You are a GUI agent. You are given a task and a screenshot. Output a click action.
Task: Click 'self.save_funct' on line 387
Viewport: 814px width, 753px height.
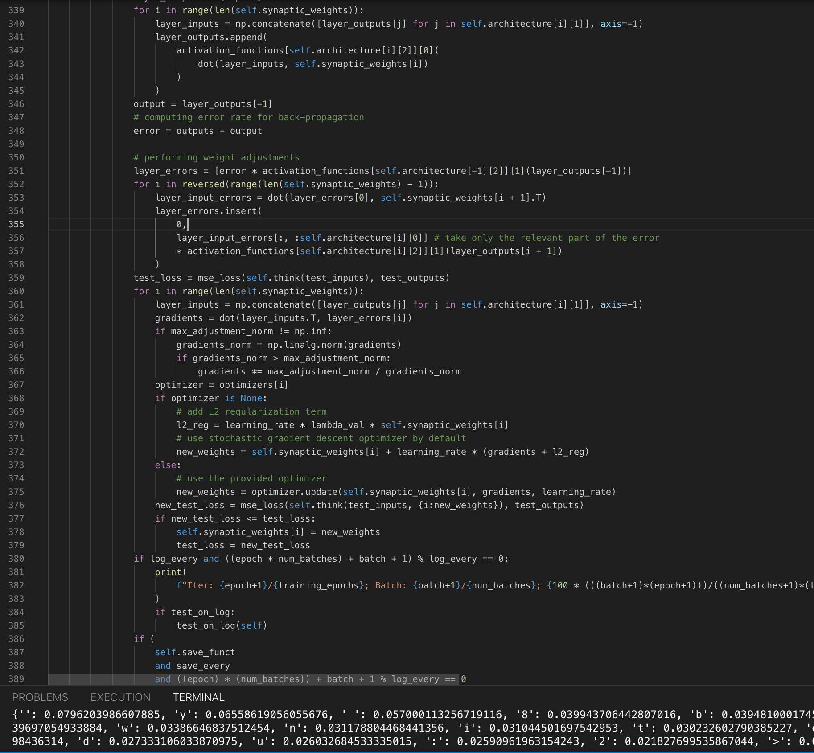[195, 652]
